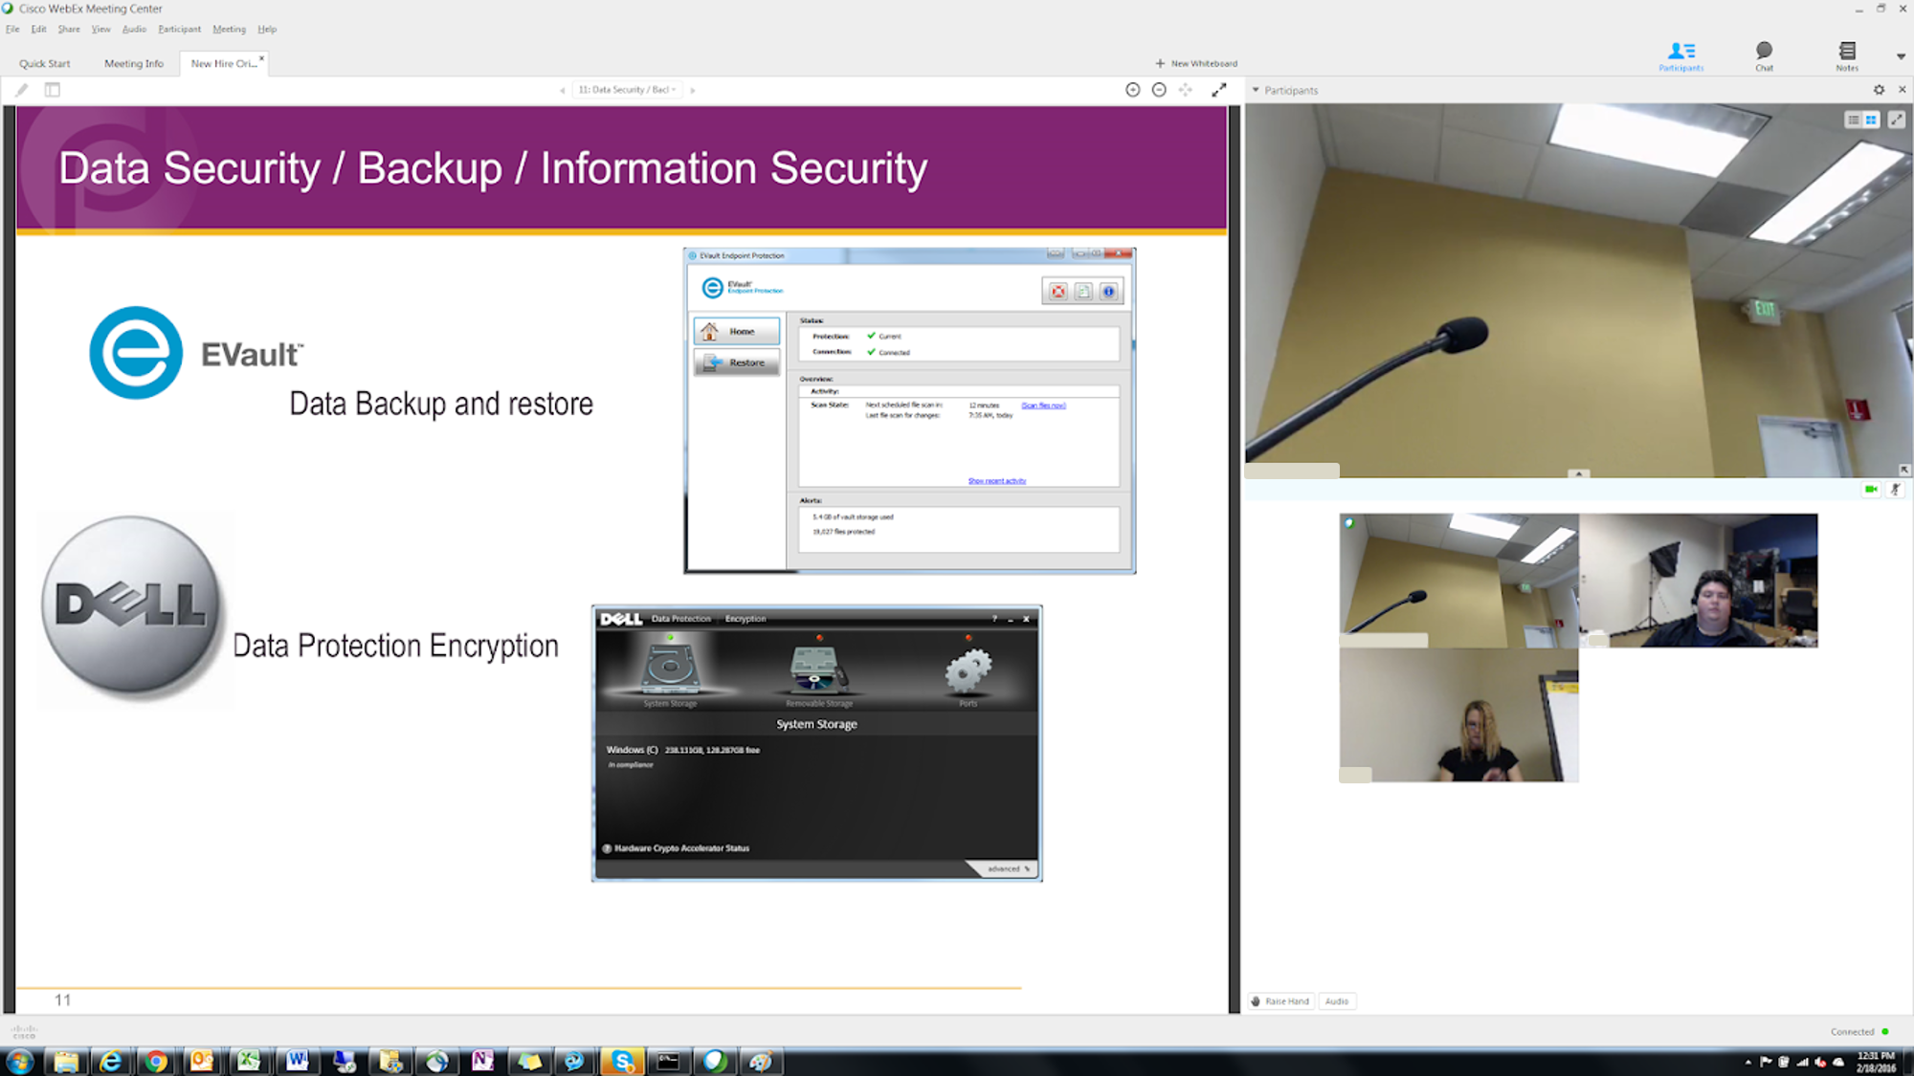
Task: Close the New Hire Ori... tab
Action: pos(261,58)
